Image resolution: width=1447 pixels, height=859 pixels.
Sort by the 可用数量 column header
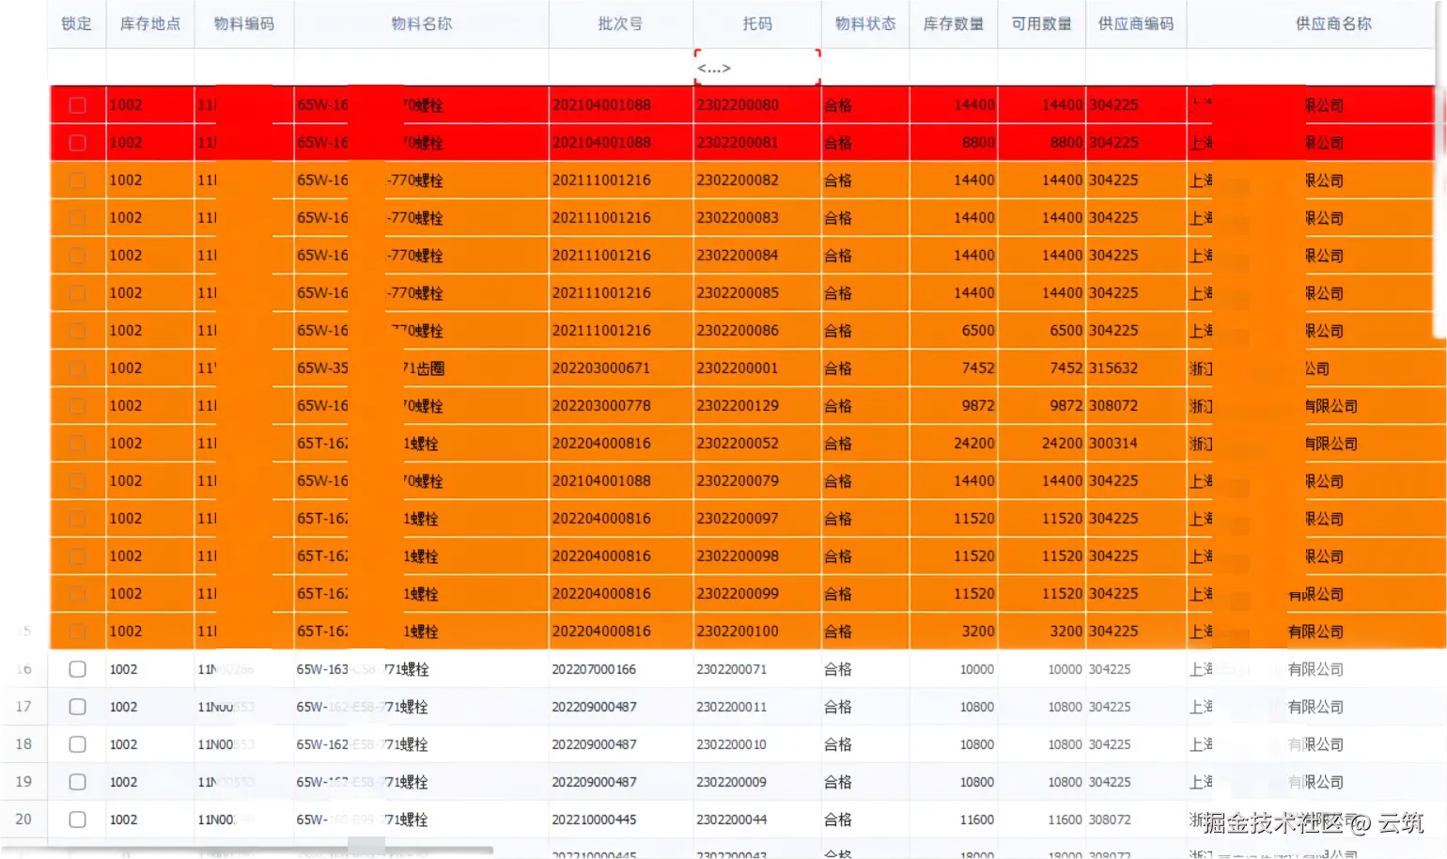(x=1041, y=23)
